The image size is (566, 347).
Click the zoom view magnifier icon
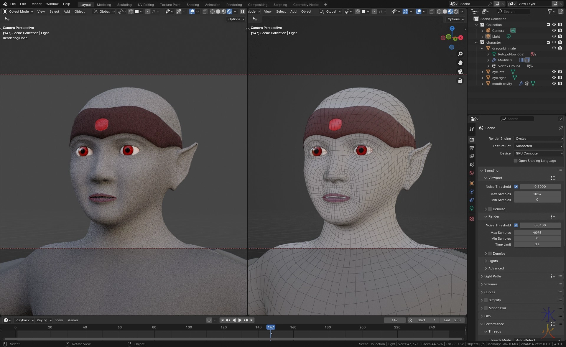[460, 54]
